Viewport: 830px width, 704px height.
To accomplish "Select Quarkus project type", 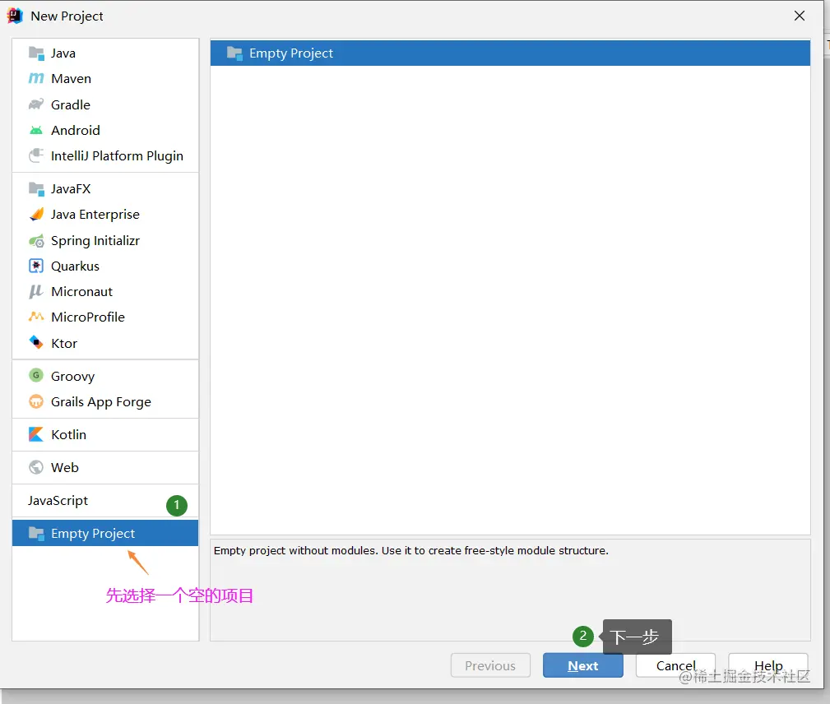I will coord(105,266).
